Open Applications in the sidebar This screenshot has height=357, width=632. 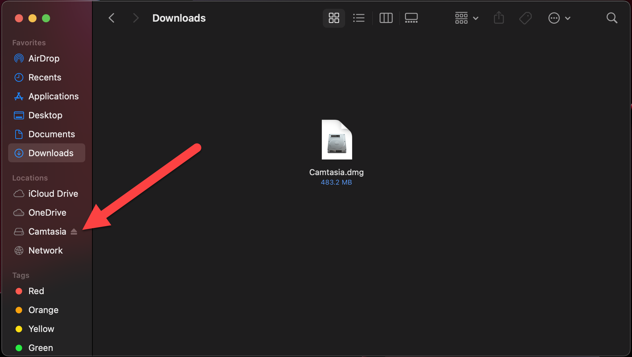coord(53,96)
